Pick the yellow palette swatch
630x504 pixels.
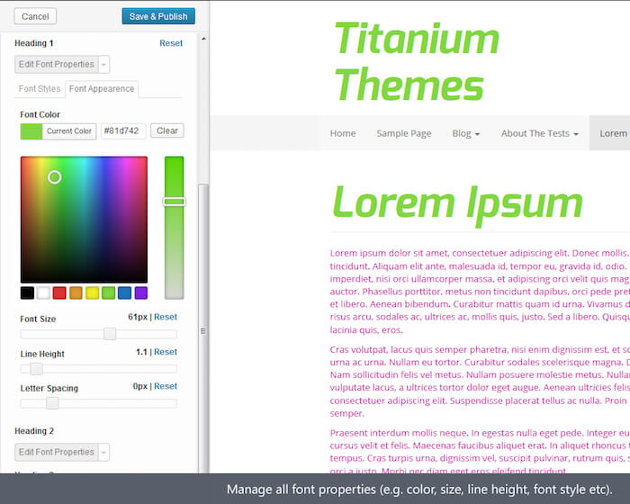coord(92,292)
